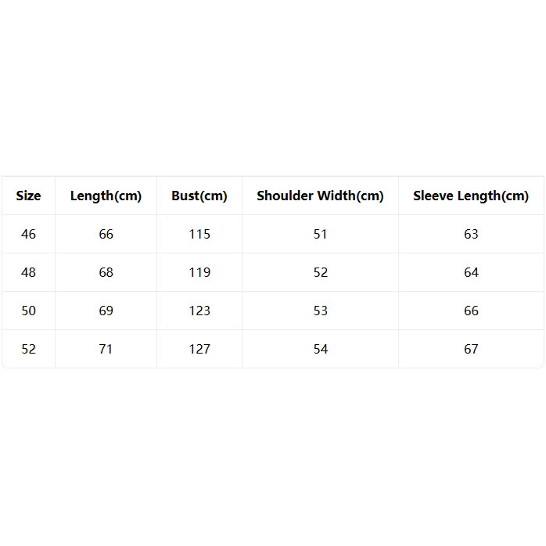Click sleeve length value 64
546x546 pixels.
point(471,272)
